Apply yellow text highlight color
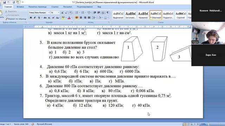 tap(63, 18)
